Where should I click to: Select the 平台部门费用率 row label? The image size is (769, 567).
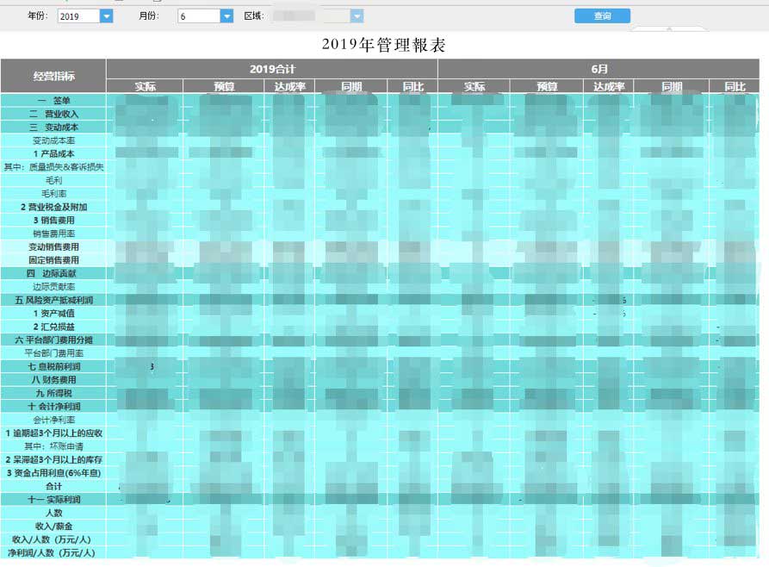(x=53, y=353)
